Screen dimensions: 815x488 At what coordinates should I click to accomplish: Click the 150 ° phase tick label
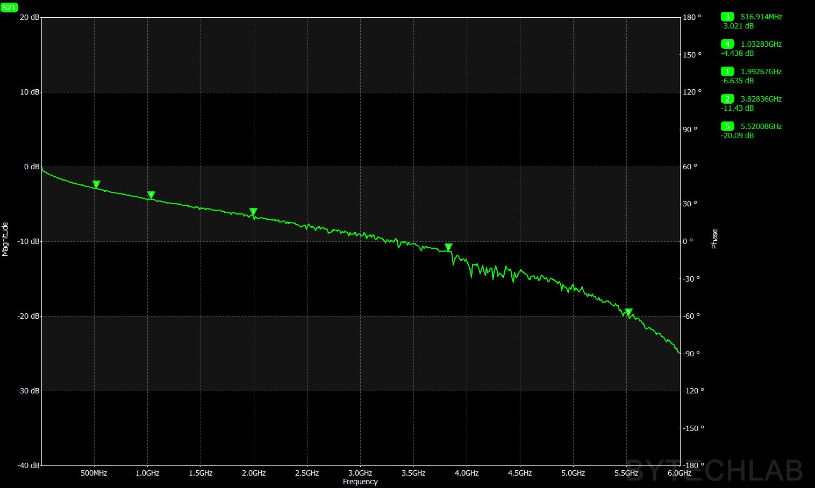(692, 55)
